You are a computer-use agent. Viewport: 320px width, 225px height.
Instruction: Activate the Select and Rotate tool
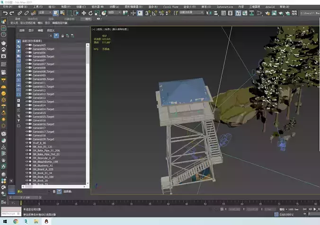[x=90, y=13]
